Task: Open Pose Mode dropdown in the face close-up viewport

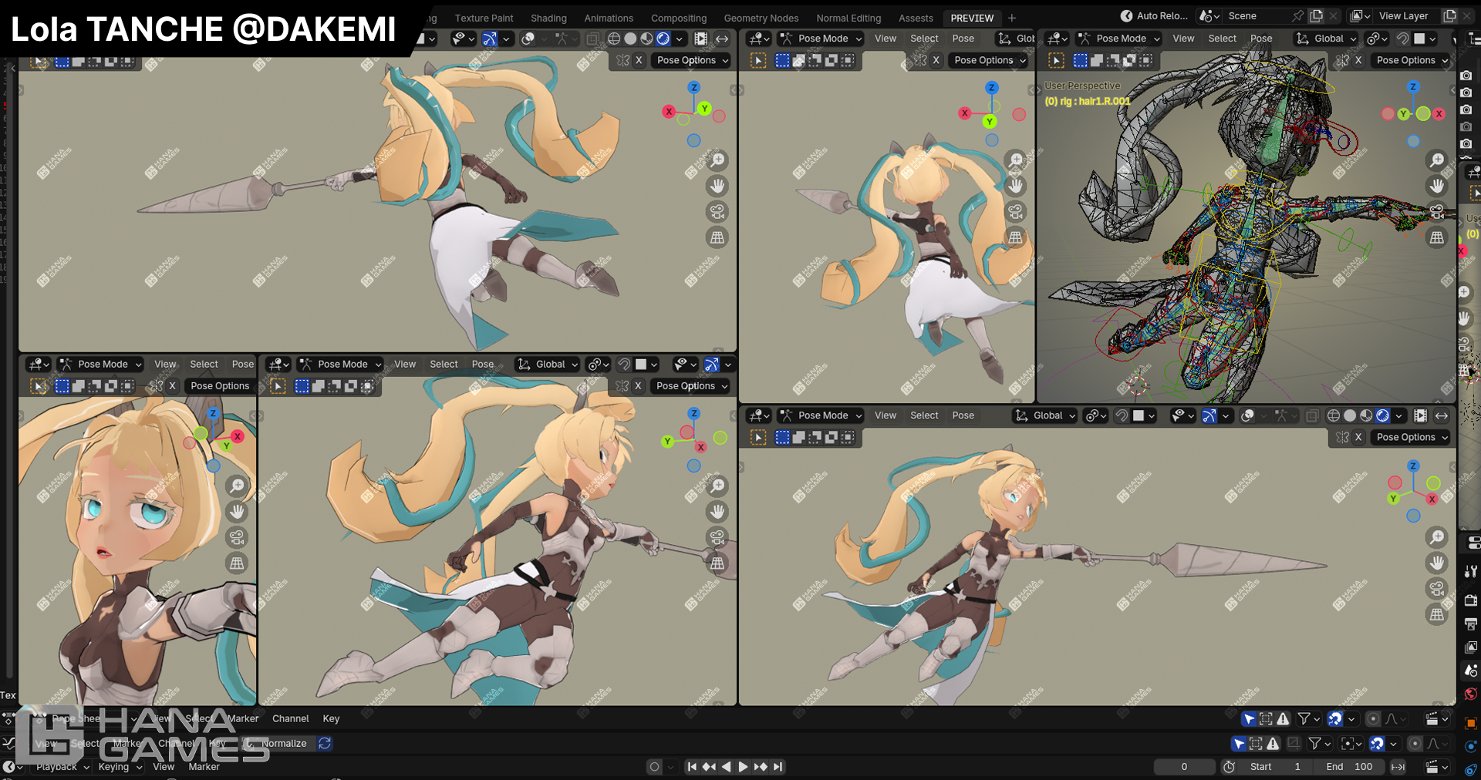Action: [100, 365]
